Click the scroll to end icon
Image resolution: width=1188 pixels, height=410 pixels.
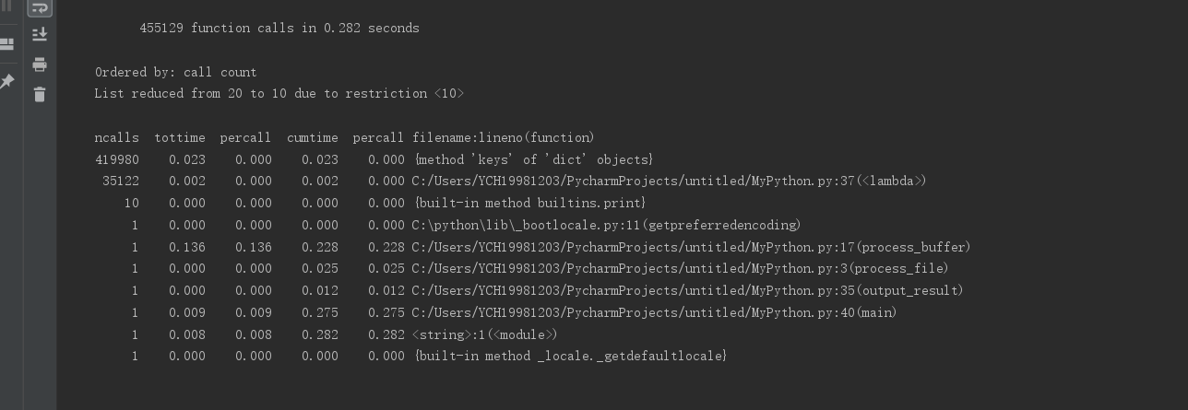click(40, 34)
